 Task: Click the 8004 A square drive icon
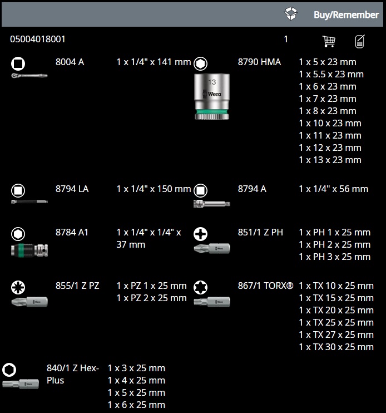click(x=18, y=62)
